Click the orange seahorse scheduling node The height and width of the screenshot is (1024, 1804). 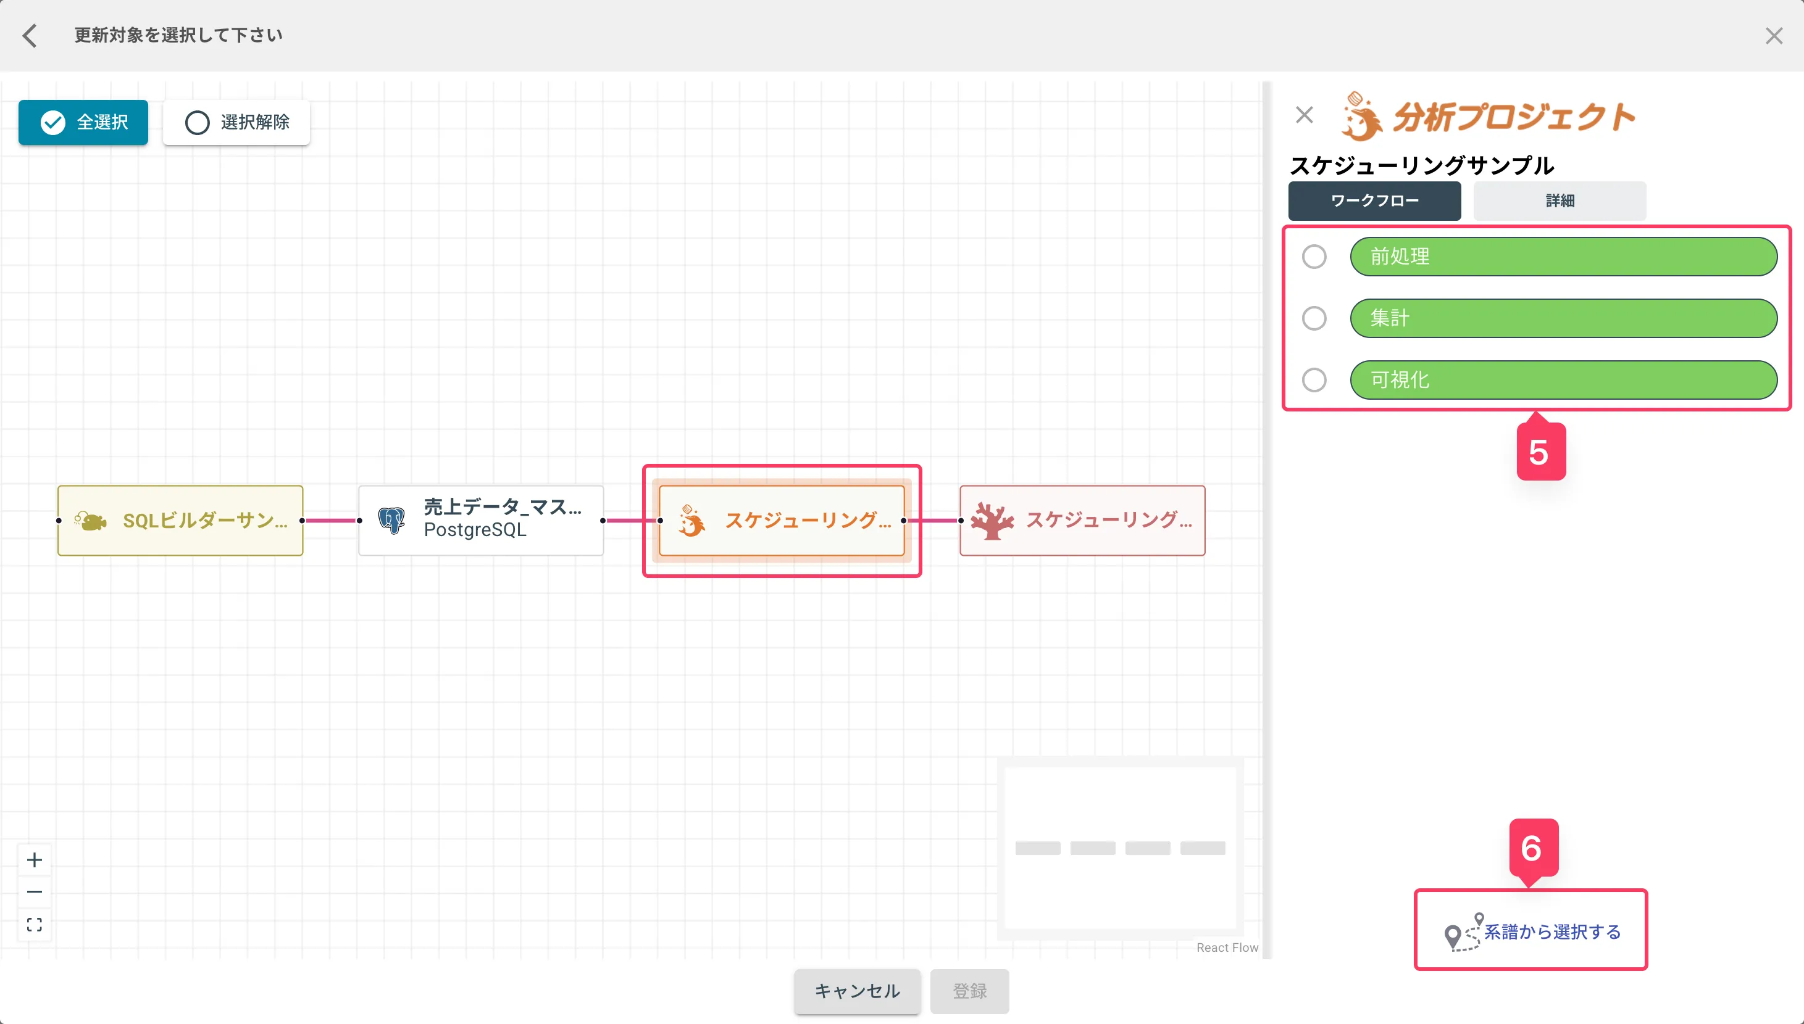pyautogui.click(x=781, y=521)
